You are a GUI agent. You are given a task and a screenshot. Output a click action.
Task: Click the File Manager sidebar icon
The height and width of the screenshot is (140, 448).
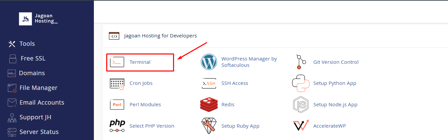point(12,88)
